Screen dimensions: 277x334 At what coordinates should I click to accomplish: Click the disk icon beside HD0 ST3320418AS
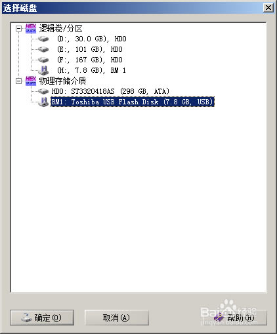(43, 91)
